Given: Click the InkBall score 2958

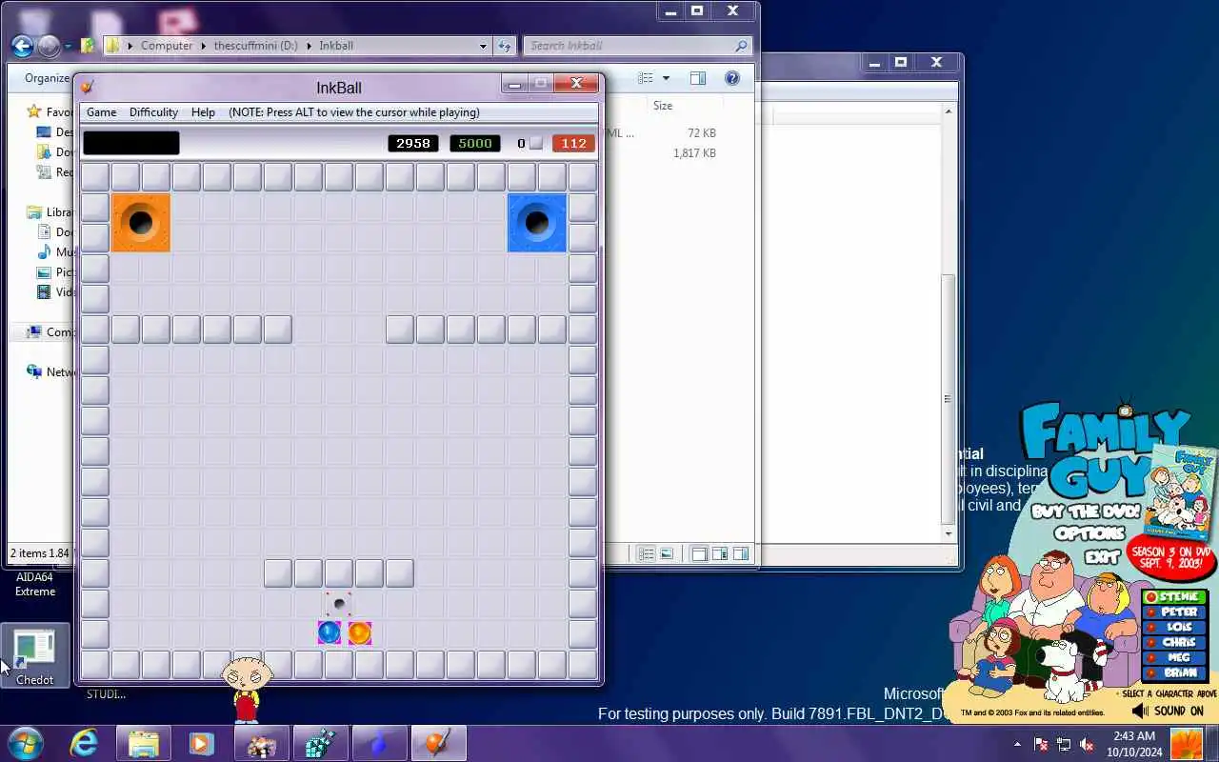Looking at the screenshot, I should click(413, 143).
